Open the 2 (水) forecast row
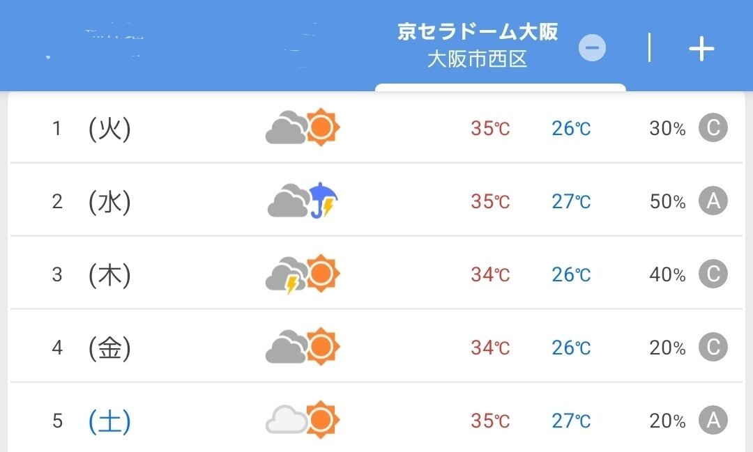Image resolution: width=753 pixels, height=452 pixels. (376, 201)
